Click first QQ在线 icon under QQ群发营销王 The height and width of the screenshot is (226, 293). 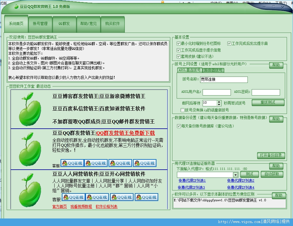coord(72,163)
